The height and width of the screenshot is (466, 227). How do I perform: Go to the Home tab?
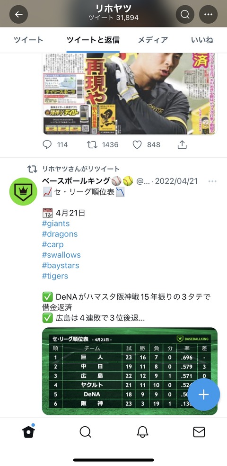28,431
